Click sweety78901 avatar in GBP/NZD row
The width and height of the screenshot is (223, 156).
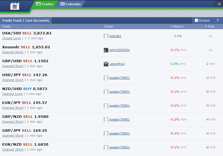tap(106, 120)
